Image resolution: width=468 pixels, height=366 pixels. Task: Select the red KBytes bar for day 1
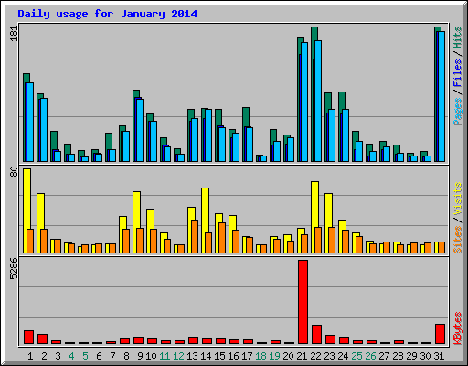[28, 338]
